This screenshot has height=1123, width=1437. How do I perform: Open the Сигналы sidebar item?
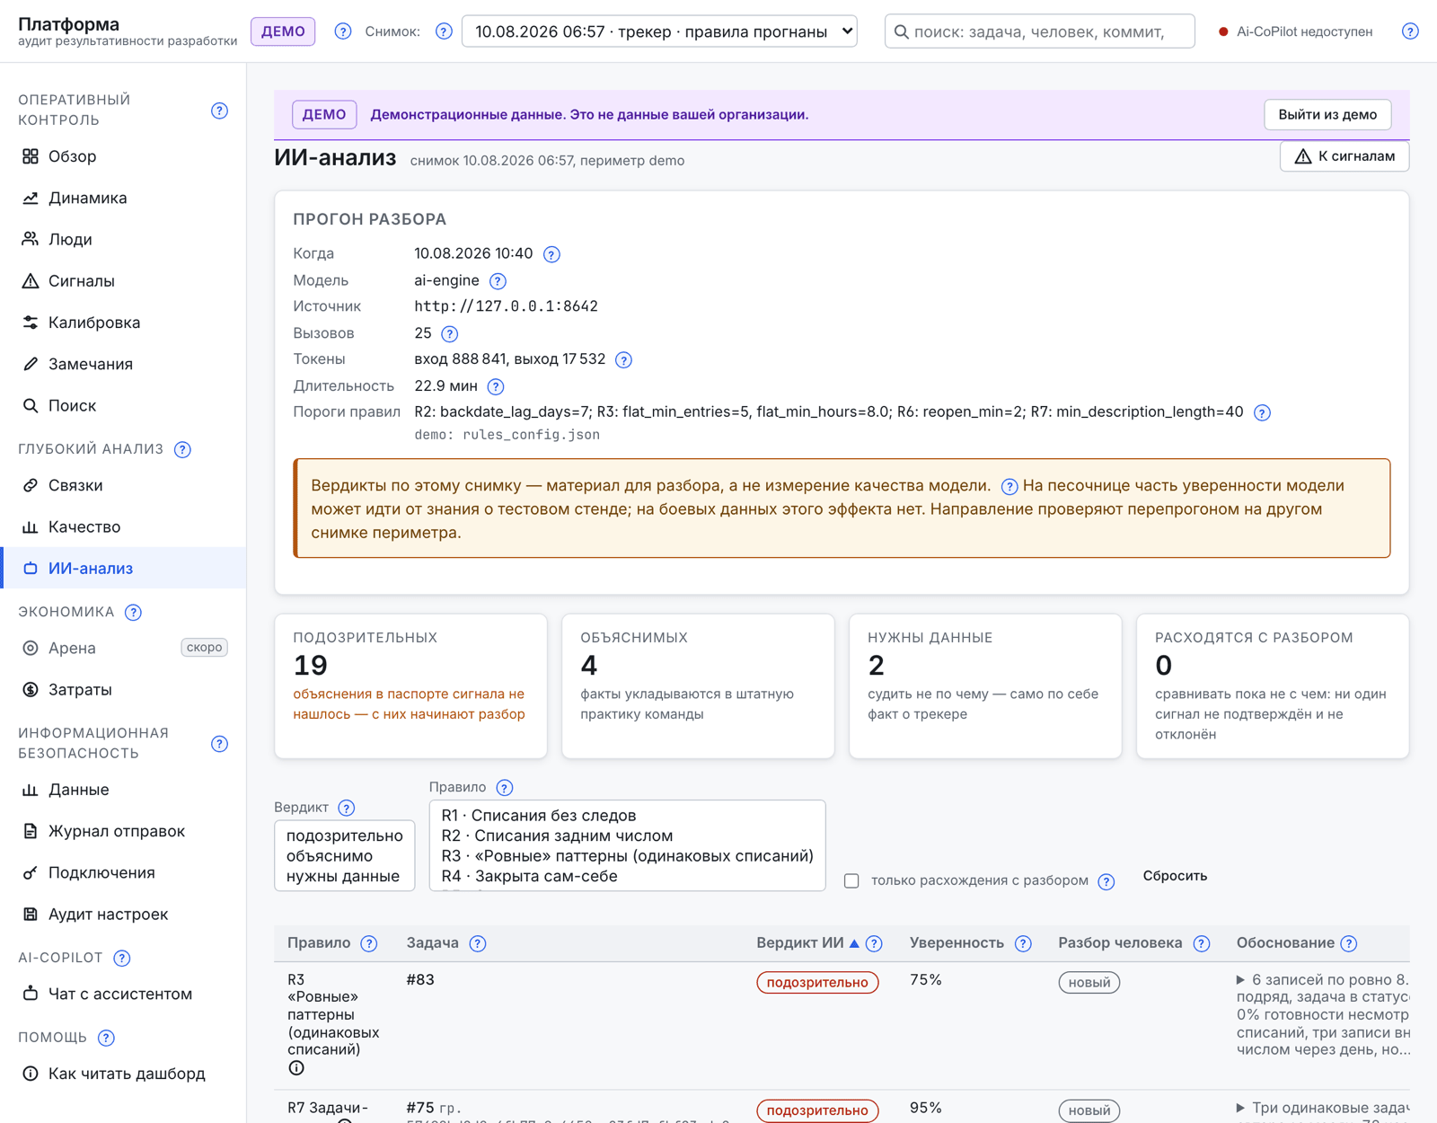click(x=123, y=280)
